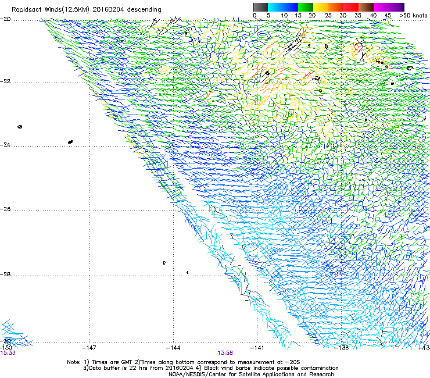Click the '10' legend scale label
The height and width of the screenshot is (378, 430).
[284, 16]
